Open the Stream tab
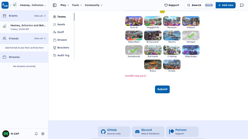 point(62,40)
